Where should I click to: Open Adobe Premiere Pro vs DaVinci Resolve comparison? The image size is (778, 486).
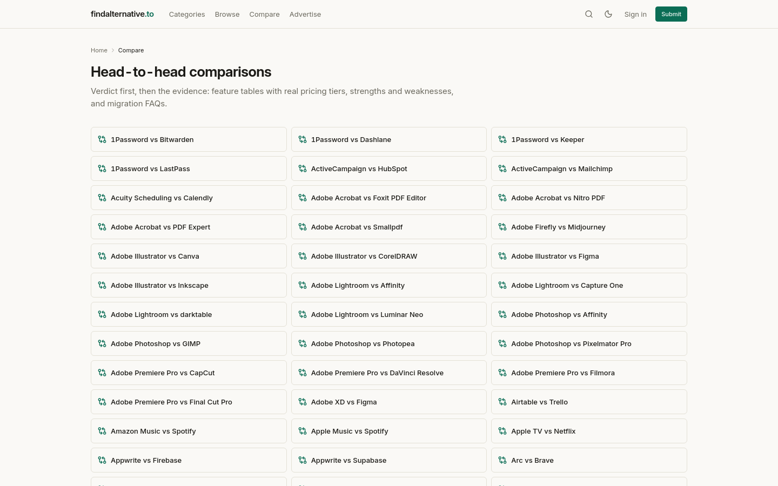[x=389, y=373]
